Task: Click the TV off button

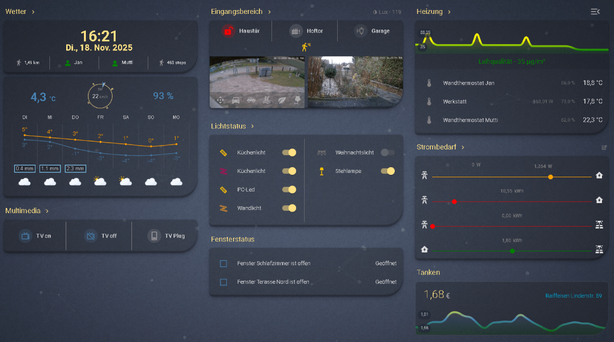Action: click(99, 236)
